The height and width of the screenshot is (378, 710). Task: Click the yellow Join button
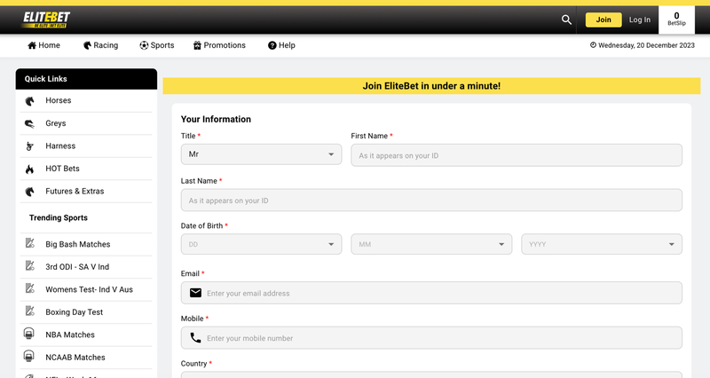click(x=603, y=20)
